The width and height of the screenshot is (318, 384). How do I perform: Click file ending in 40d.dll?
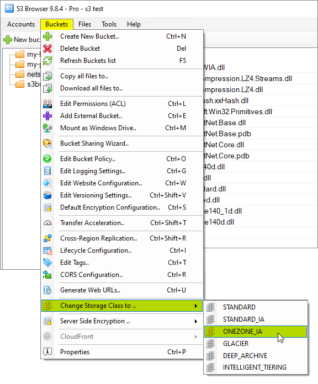(214, 167)
